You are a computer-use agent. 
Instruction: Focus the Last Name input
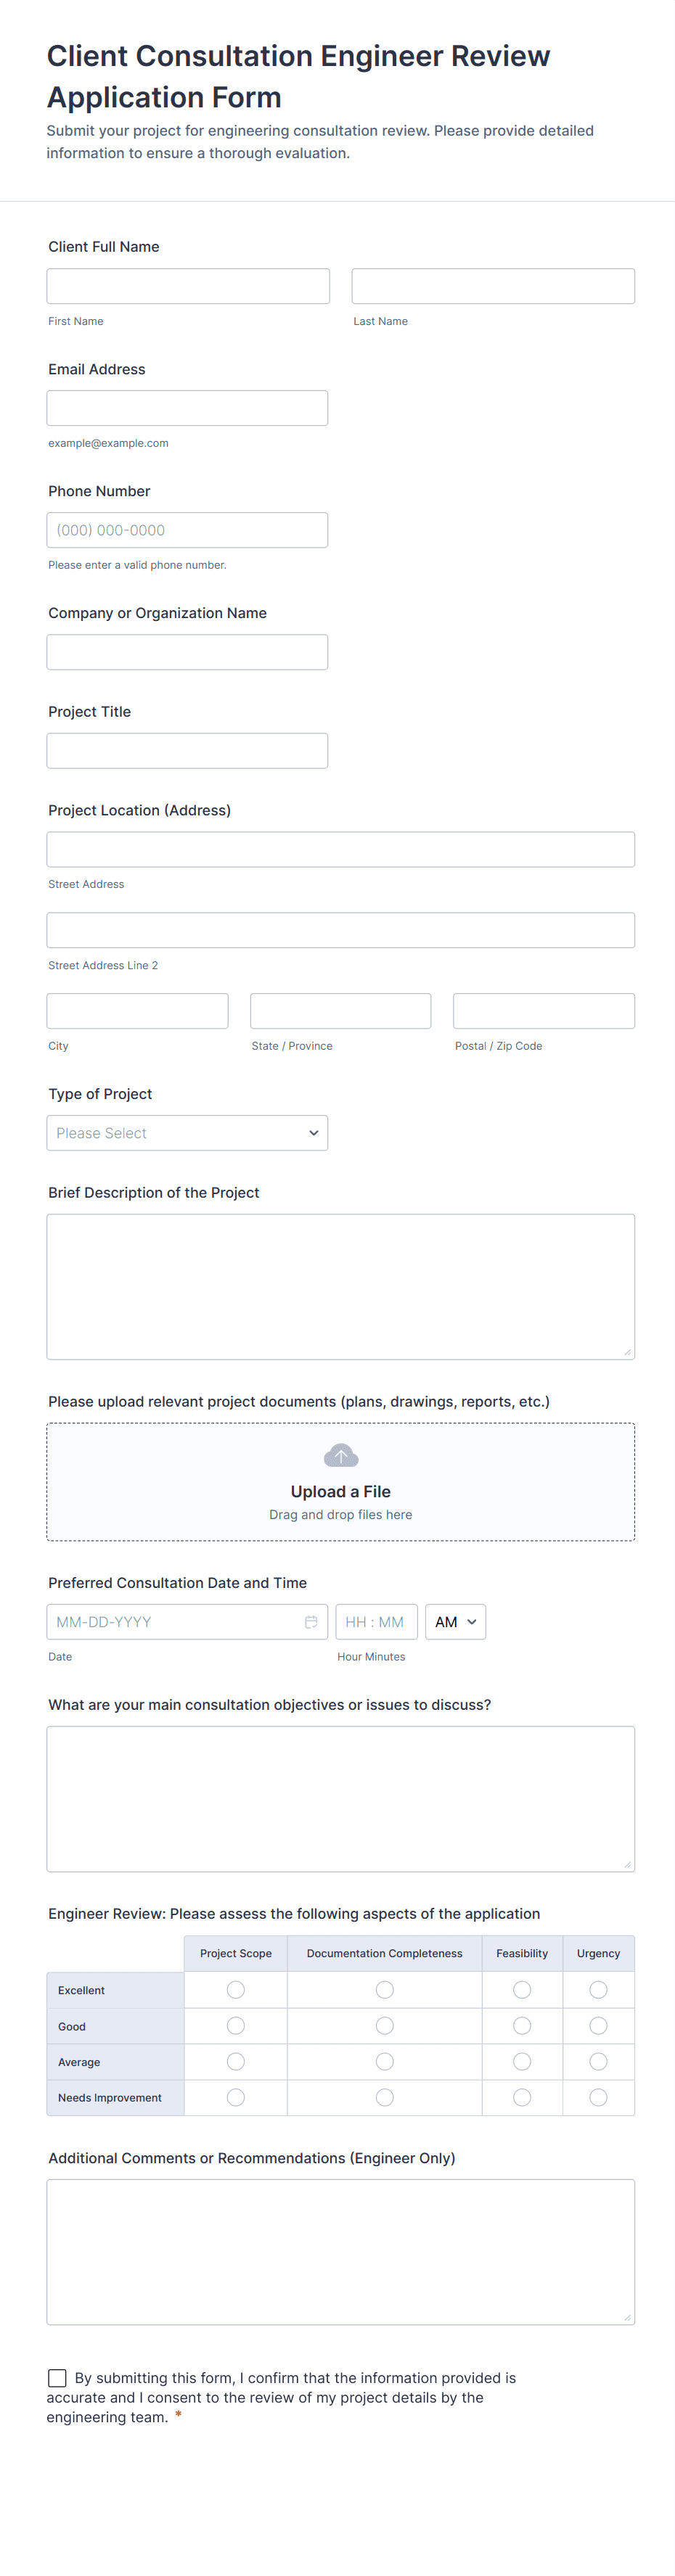(493, 286)
